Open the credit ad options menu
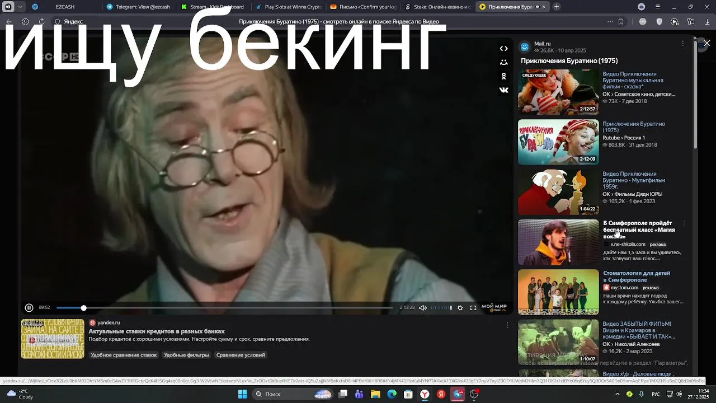This screenshot has width=716, height=403. pyautogui.click(x=507, y=325)
